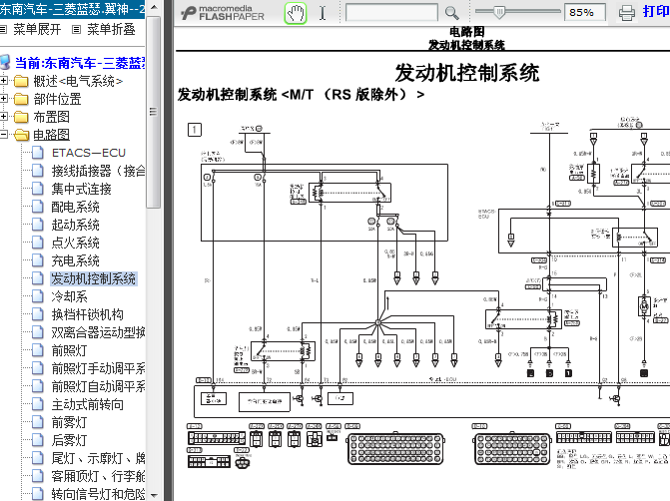This screenshot has width=670, height=501.
Task: Click the 概述<电气系统> folder icon
Action: click(x=21, y=81)
